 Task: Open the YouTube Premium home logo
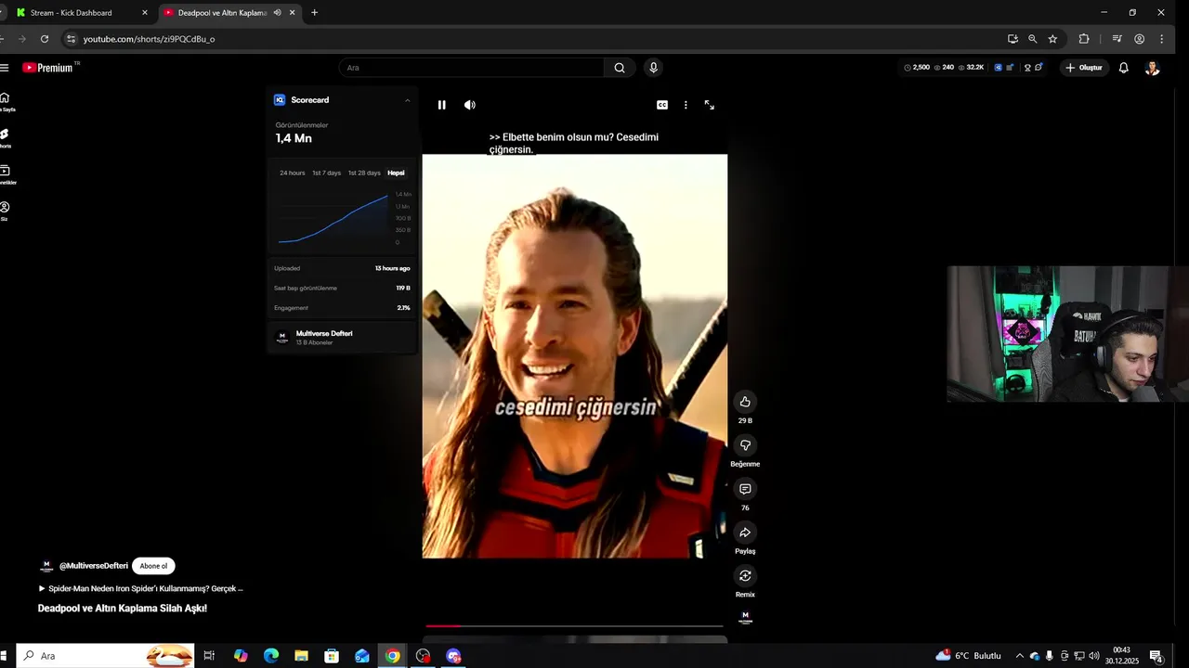point(48,68)
